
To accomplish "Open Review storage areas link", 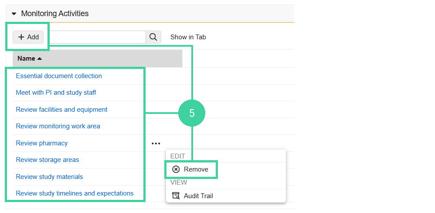I will pos(48,160).
